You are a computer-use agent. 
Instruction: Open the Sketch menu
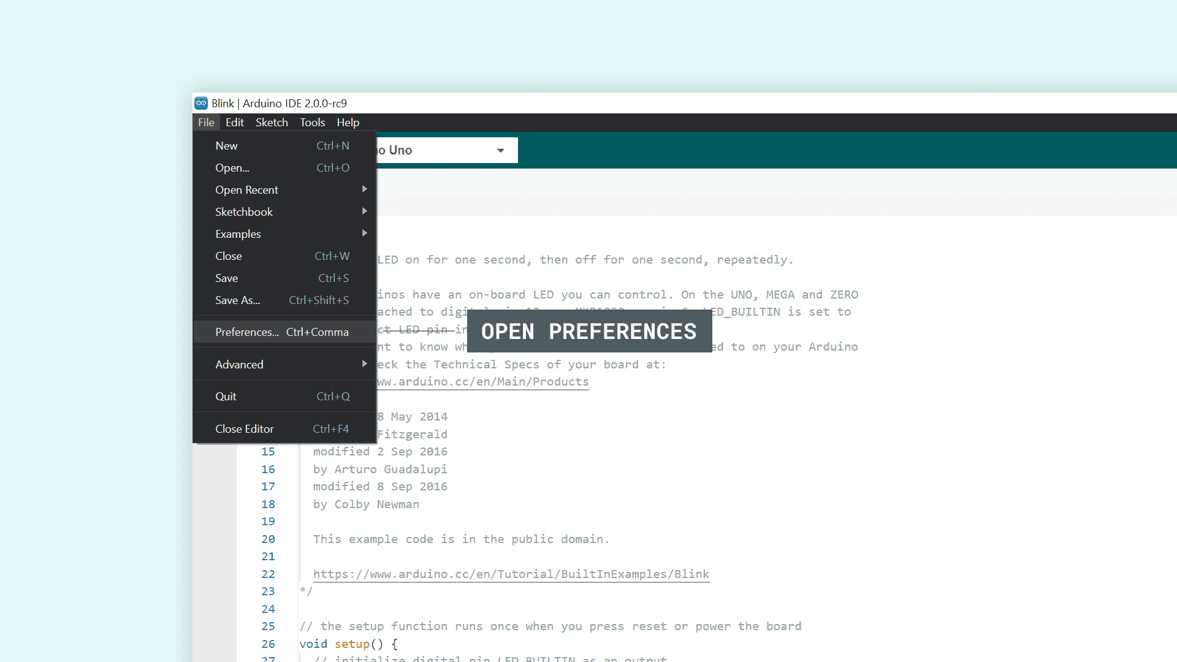click(x=272, y=123)
